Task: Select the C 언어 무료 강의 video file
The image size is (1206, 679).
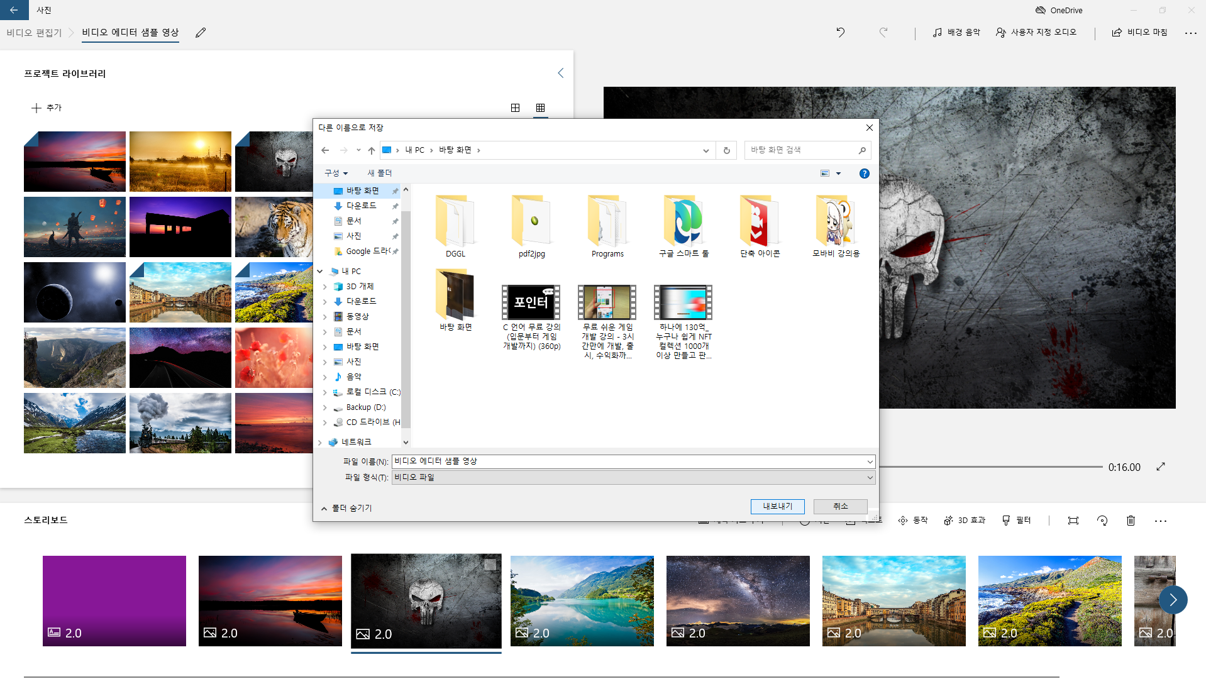Action: click(x=531, y=317)
